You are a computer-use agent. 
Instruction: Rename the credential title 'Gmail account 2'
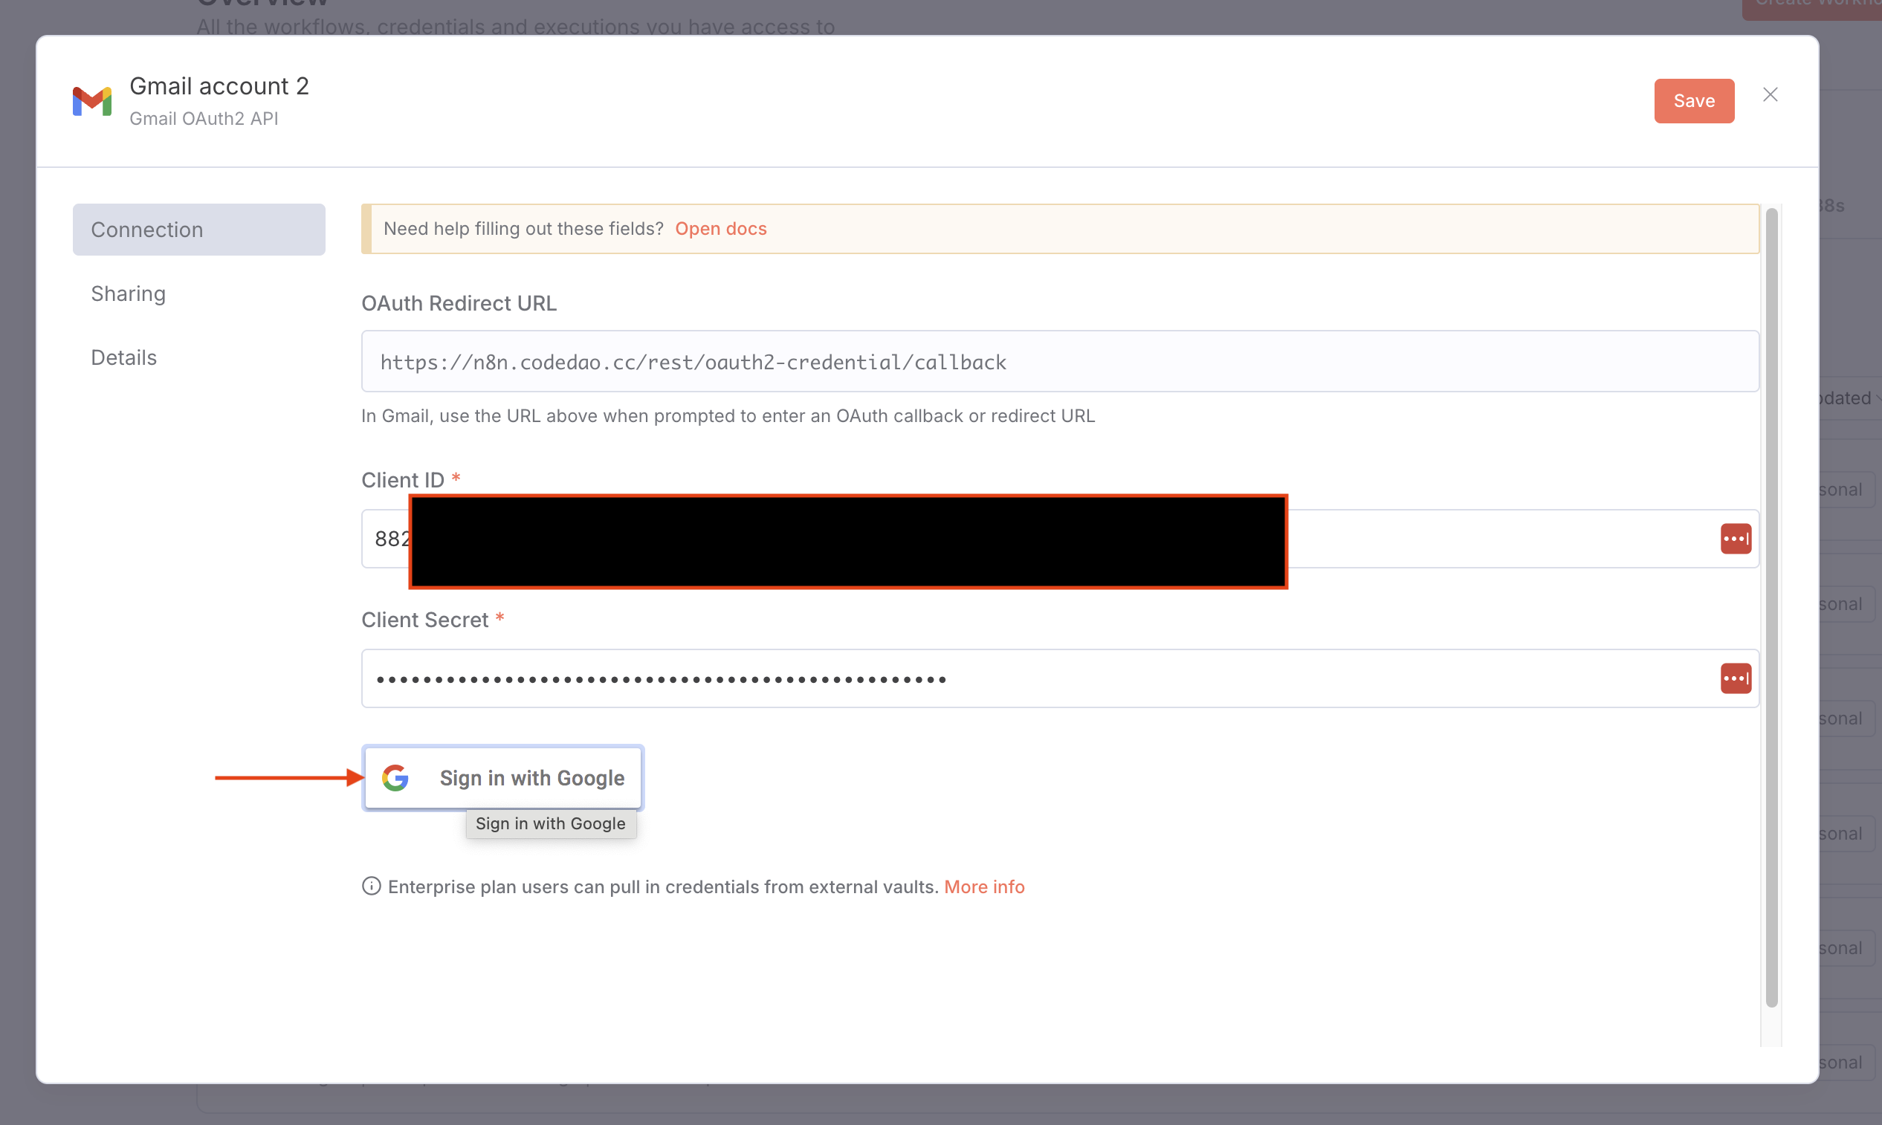(219, 86)
